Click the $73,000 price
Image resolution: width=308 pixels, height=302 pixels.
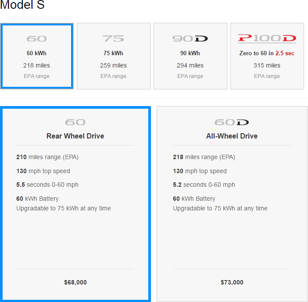232,282
